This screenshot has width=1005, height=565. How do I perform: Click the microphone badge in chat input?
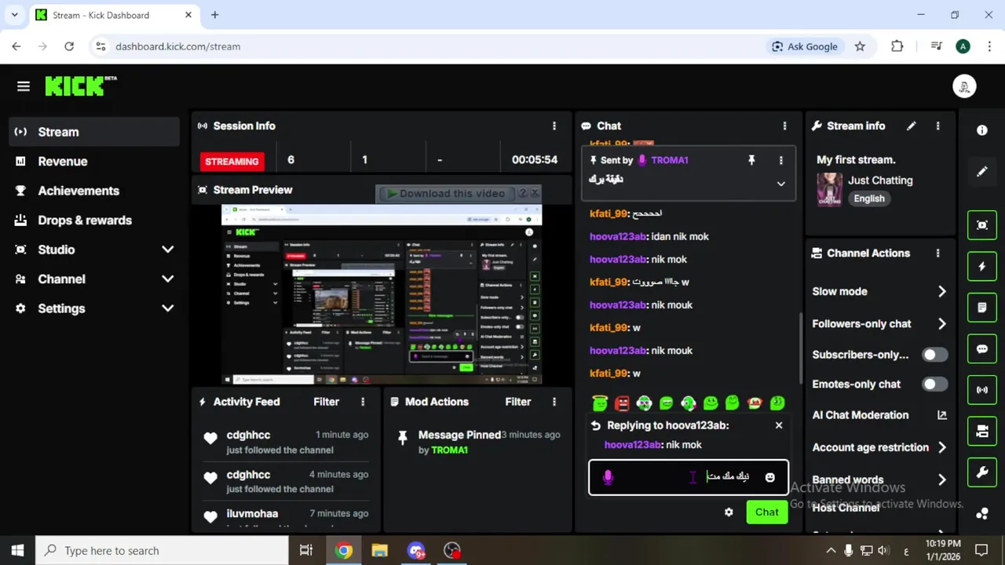pos(608,477)
